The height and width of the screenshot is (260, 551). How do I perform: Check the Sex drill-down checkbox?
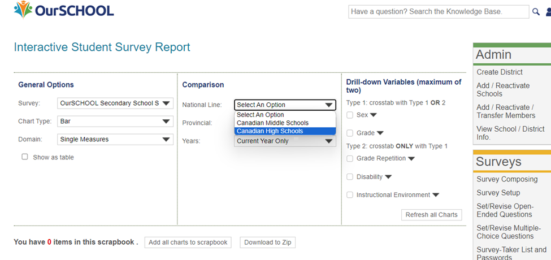point(350,115)
